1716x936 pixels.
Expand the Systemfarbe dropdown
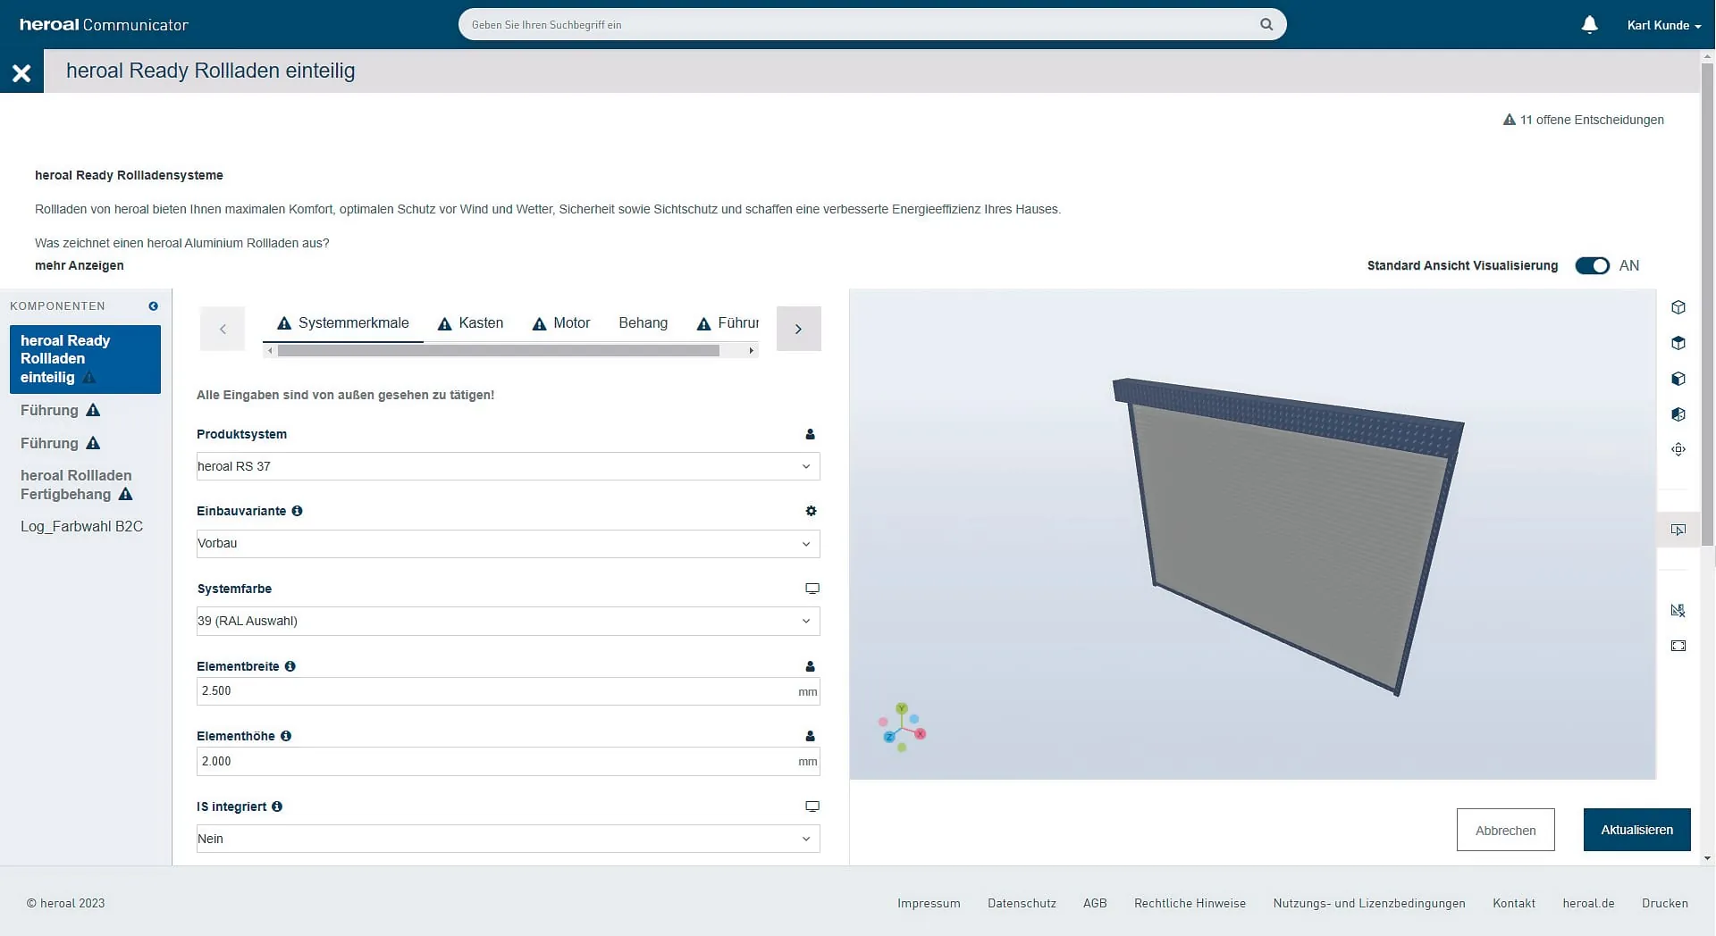(x=508, y=621)
